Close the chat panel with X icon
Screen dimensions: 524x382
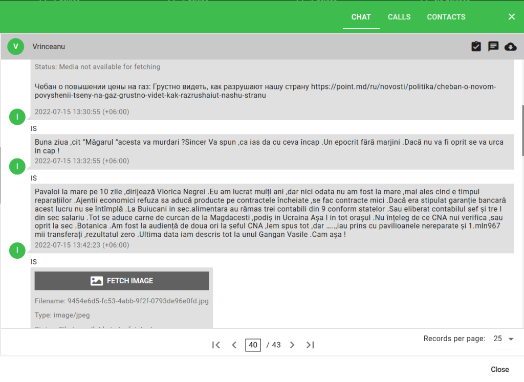pyautogui.click(x=511, y=17)
